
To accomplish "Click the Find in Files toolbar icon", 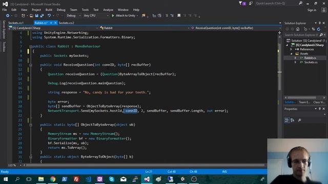I will pyautogui.click(x=143, y=16).
